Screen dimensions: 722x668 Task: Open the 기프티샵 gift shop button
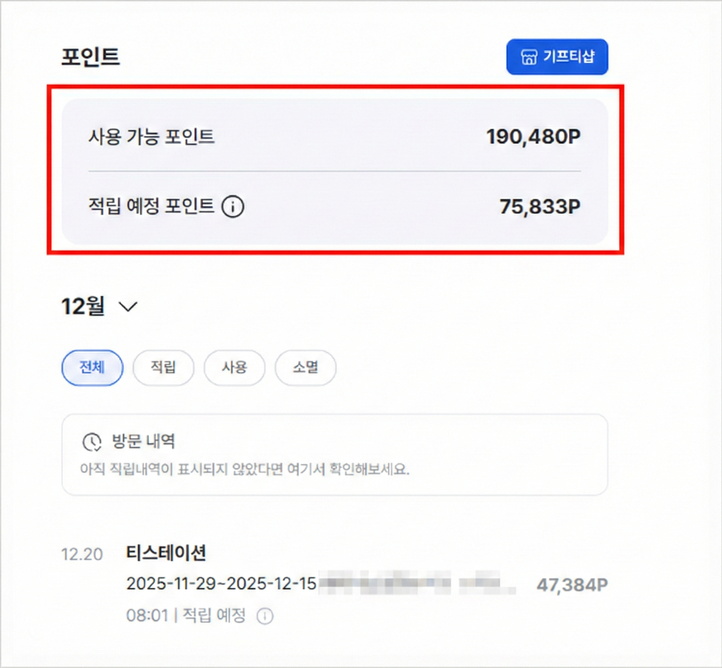tap(557, 57)
